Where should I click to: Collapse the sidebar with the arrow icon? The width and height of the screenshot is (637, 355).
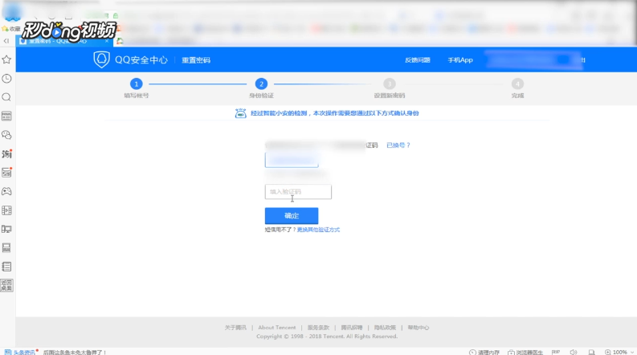6,41
